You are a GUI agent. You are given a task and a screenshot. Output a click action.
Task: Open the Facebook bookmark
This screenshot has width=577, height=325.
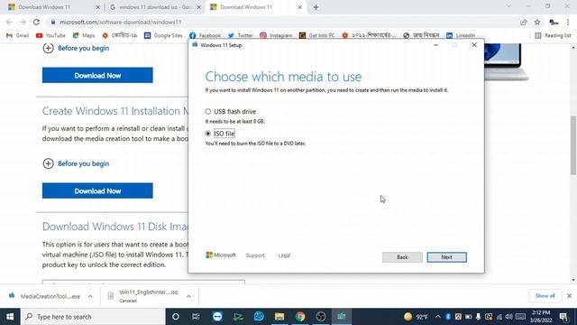click(x=205, y=35)
